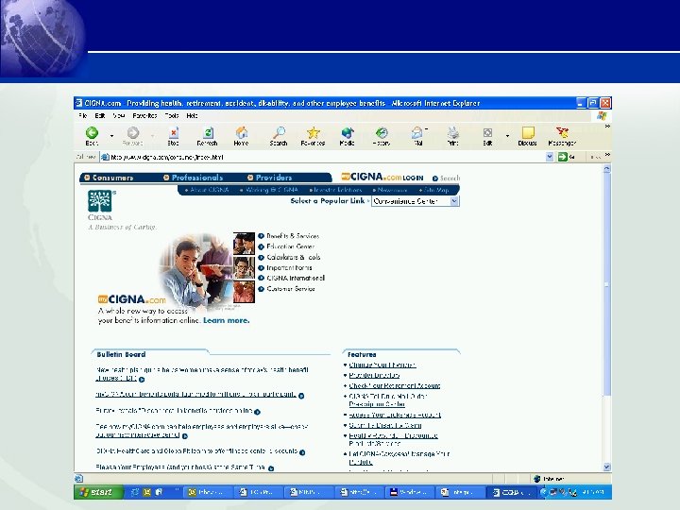Open the Edit menu
Image resolution: width=680 pixels, height=510 pixels.
click(x=100, y=116)
